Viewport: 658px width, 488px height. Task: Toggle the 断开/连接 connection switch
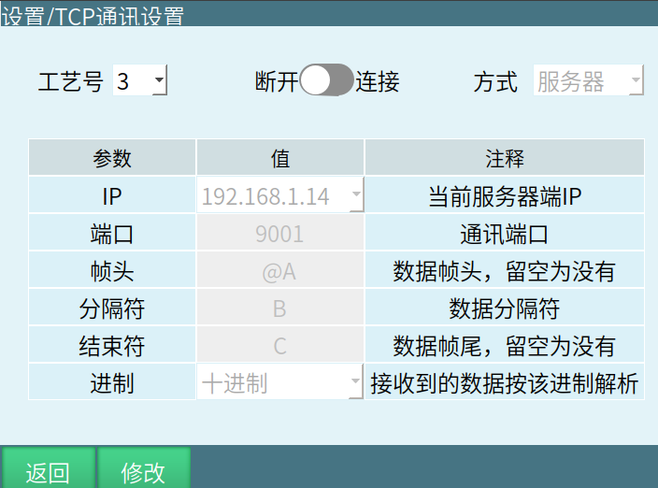coord(326,80)
